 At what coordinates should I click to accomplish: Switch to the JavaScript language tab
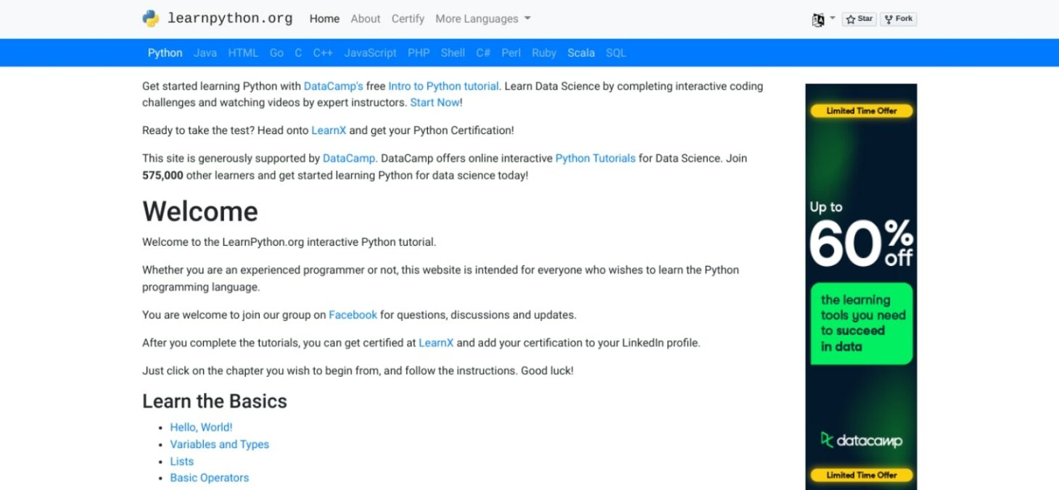coord(370,53)
